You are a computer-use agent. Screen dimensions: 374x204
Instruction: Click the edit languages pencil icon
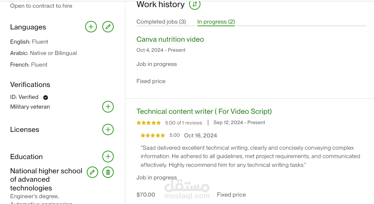pos(108,27)
